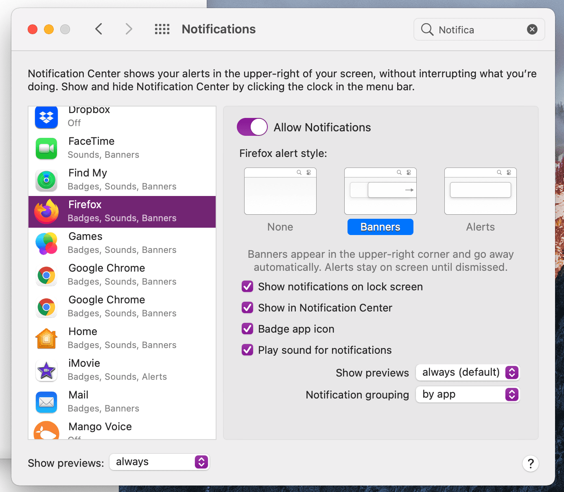Open bottom Show previews always dropdown

tap(160, 462)
